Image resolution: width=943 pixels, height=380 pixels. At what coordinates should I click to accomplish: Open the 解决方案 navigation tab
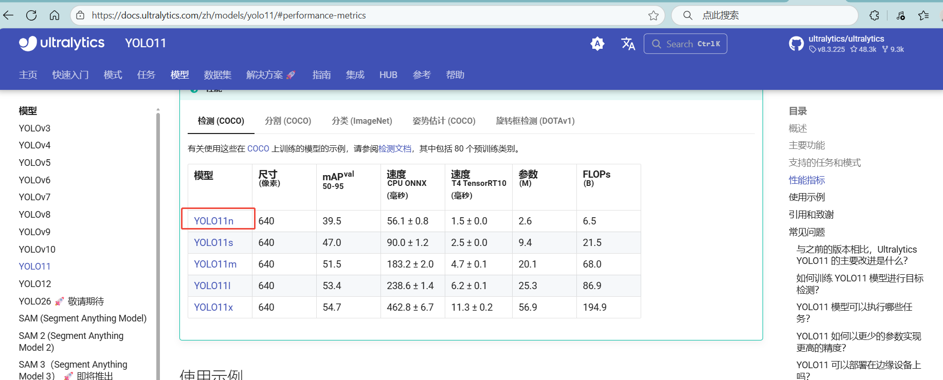tap(271, 75)
